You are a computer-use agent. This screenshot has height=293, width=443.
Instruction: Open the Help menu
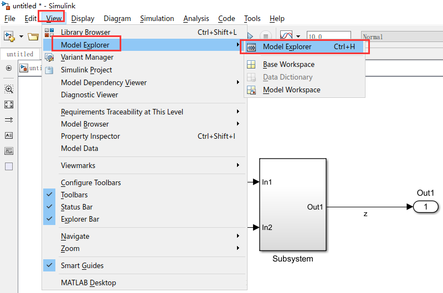[277, 19]
